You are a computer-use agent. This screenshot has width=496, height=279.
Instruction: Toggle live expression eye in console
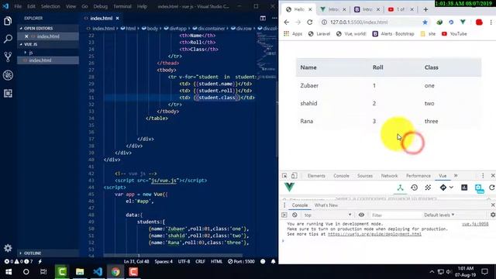coord(361,215)
